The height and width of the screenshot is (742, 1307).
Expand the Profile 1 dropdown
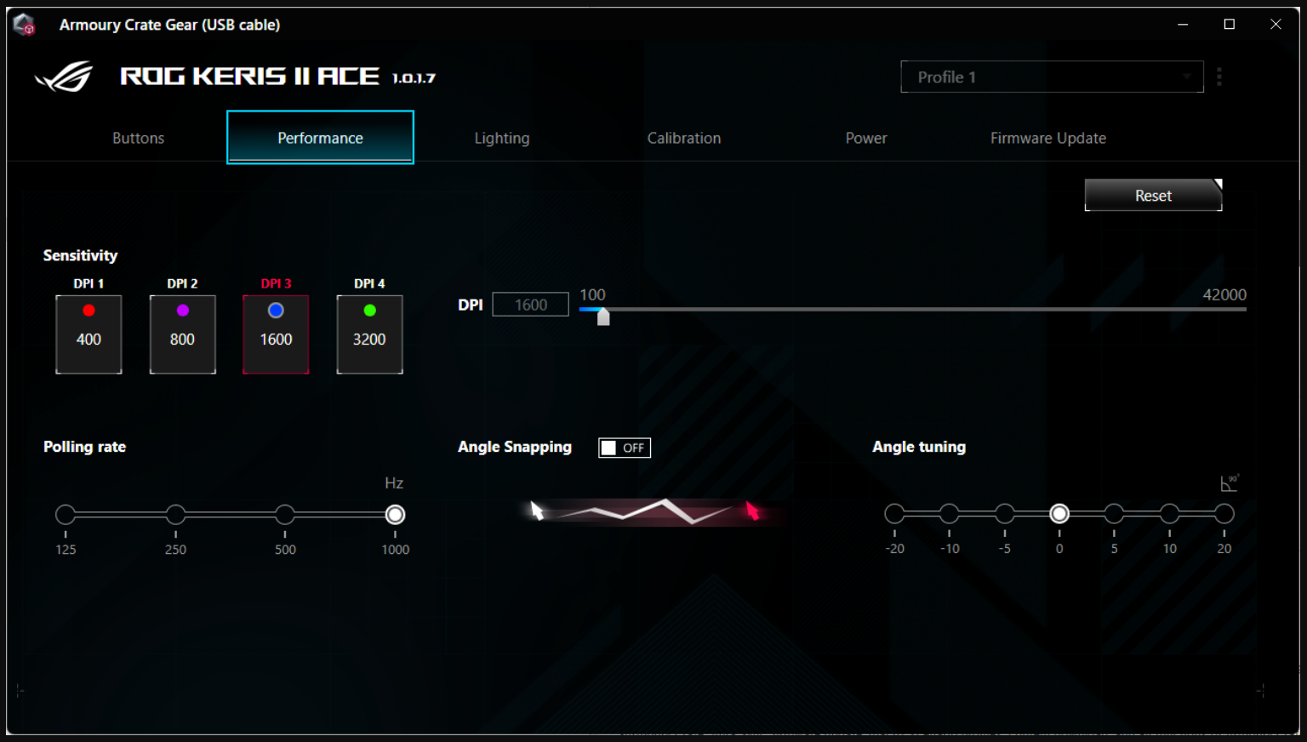1052,77
